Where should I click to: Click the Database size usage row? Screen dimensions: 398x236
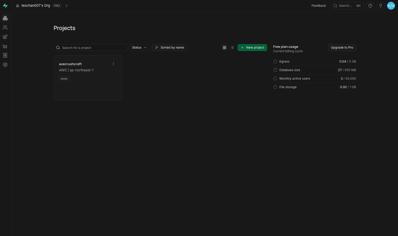click(x=315, y=70)
